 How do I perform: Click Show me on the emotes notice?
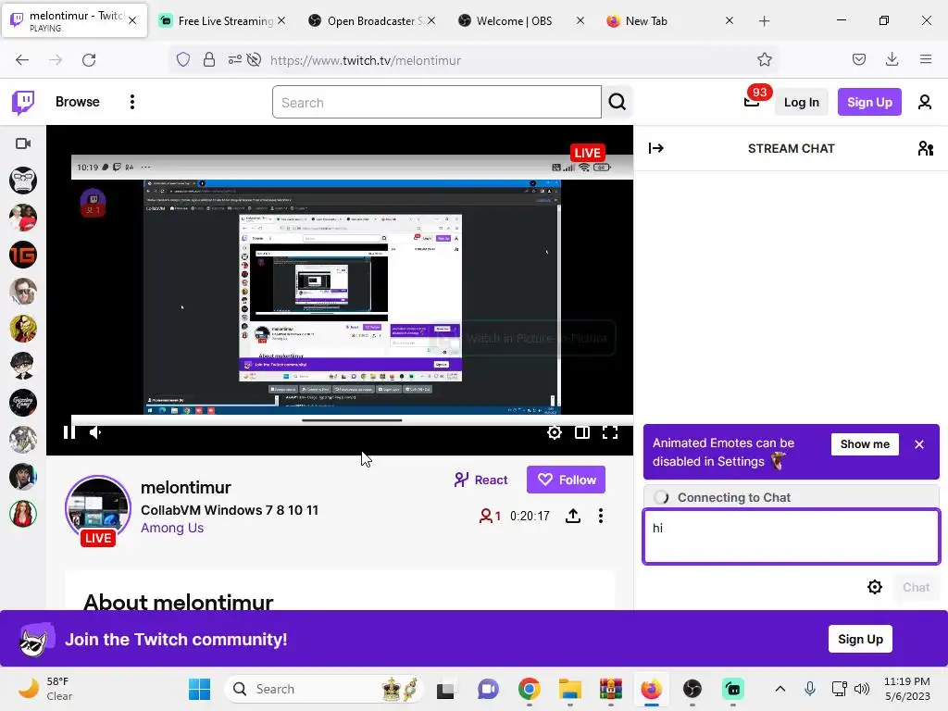(865, 444)
